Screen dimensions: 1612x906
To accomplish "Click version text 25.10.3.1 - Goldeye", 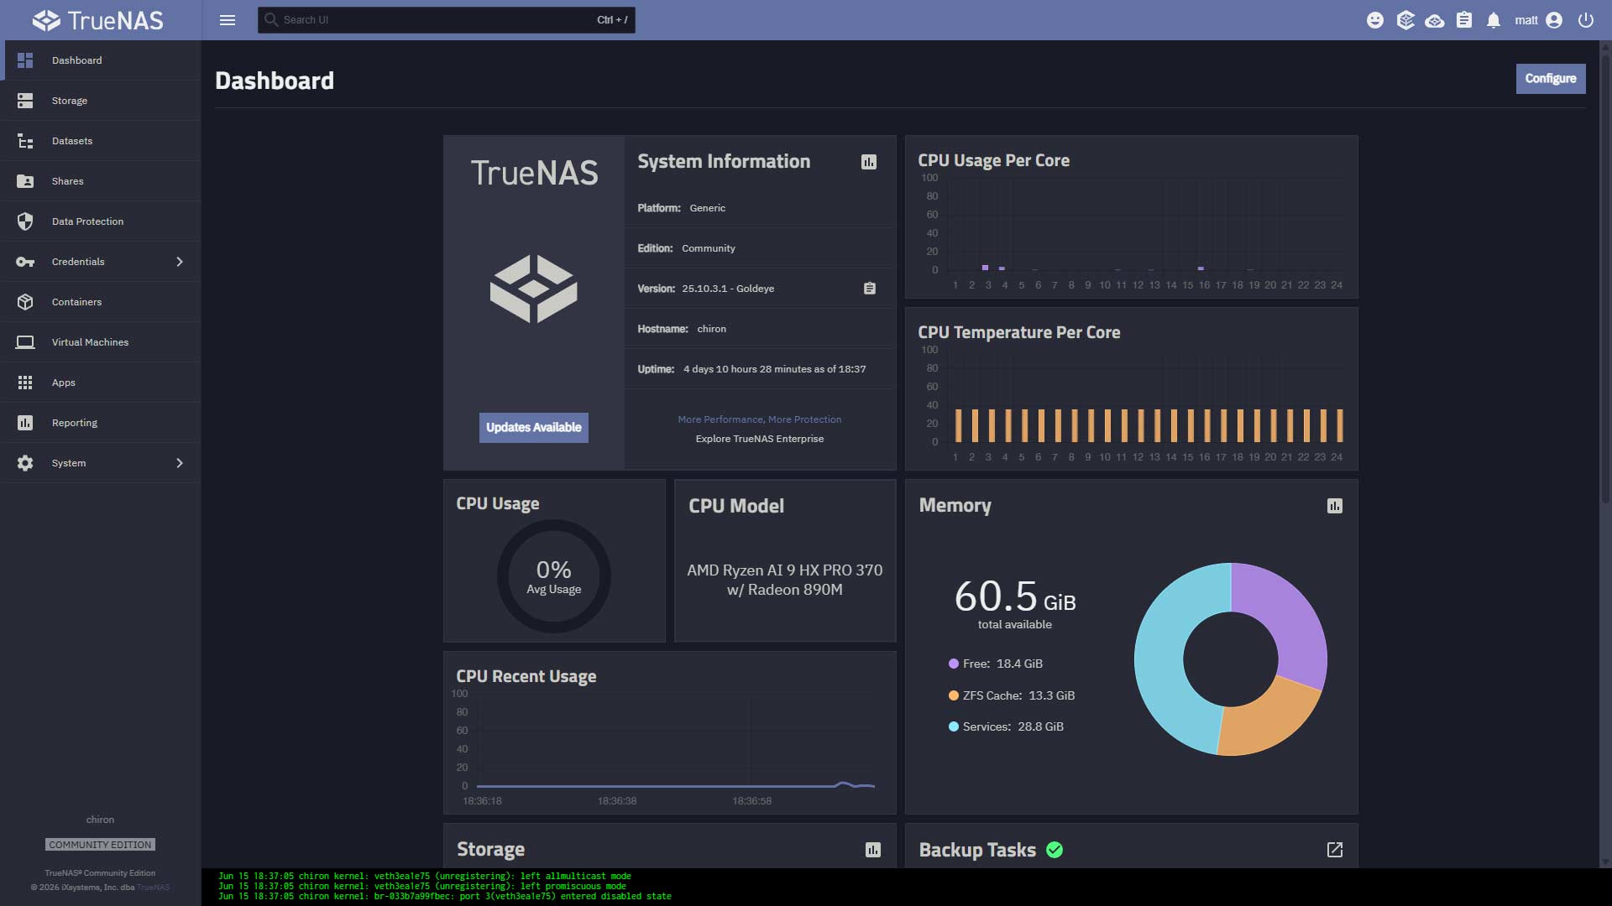I will click(x=728, y=289).
